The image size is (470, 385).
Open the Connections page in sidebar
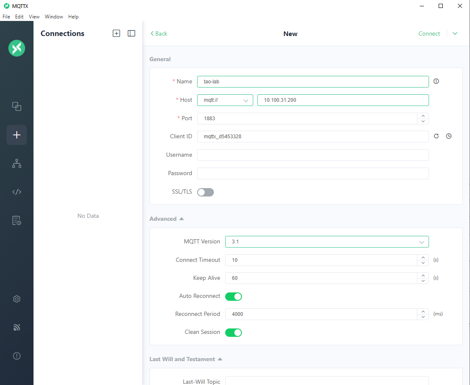click(x=17, y=106)
